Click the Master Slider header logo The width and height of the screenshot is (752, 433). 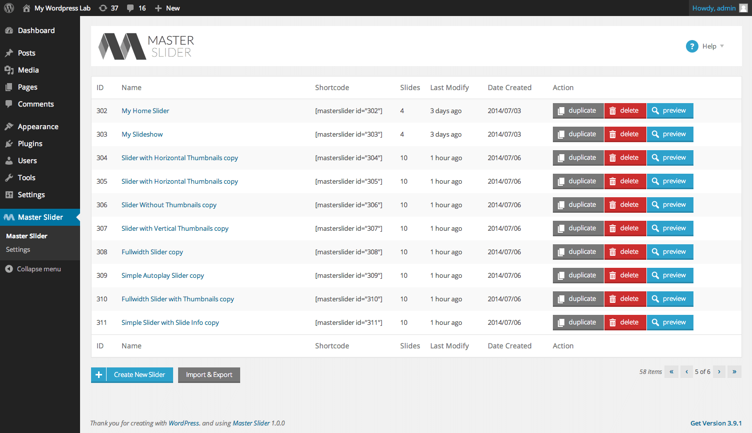click(146, 46)
